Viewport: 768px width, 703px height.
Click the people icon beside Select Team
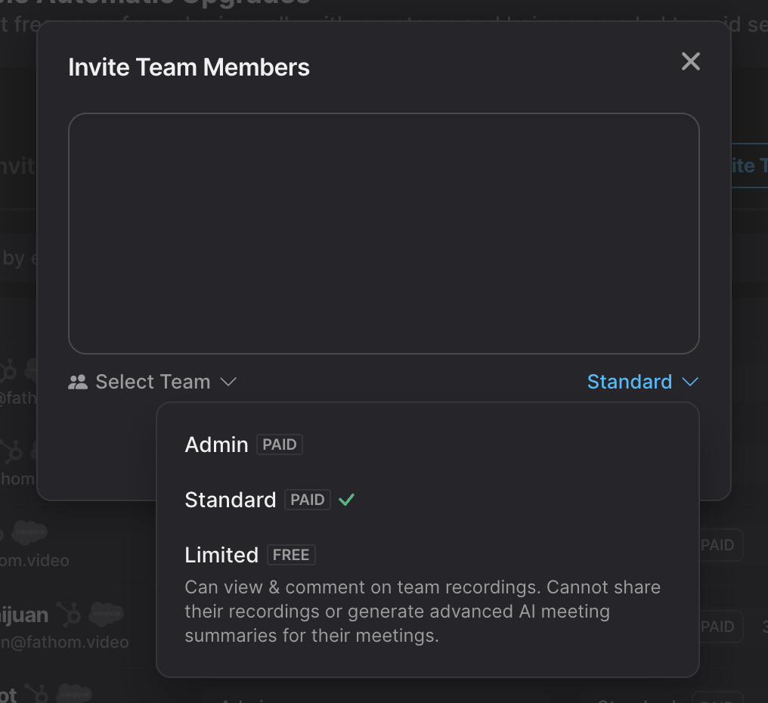pos(78,382)
